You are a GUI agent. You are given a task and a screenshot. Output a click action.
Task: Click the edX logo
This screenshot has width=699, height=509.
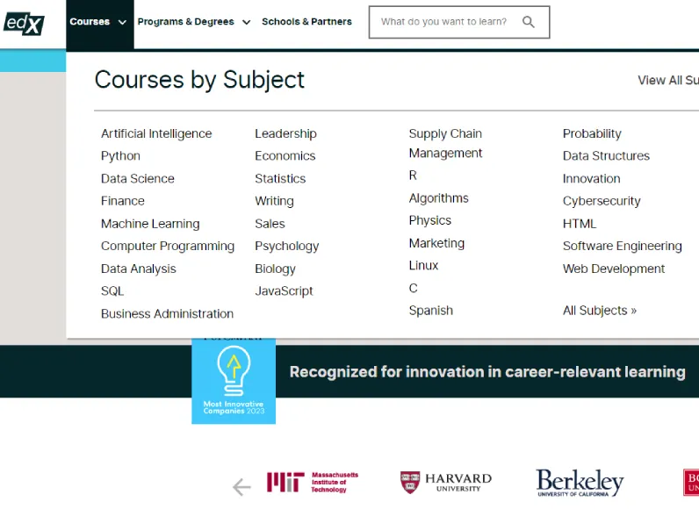pos(24,23)
